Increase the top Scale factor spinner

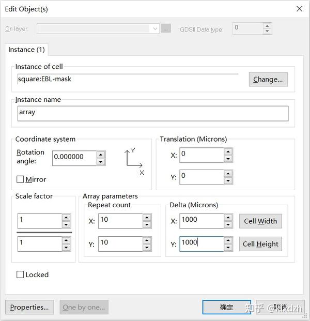(x=66, y=217)
